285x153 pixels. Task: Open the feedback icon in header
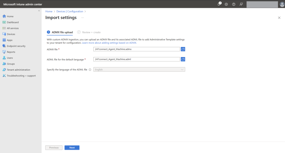(241, 4)
